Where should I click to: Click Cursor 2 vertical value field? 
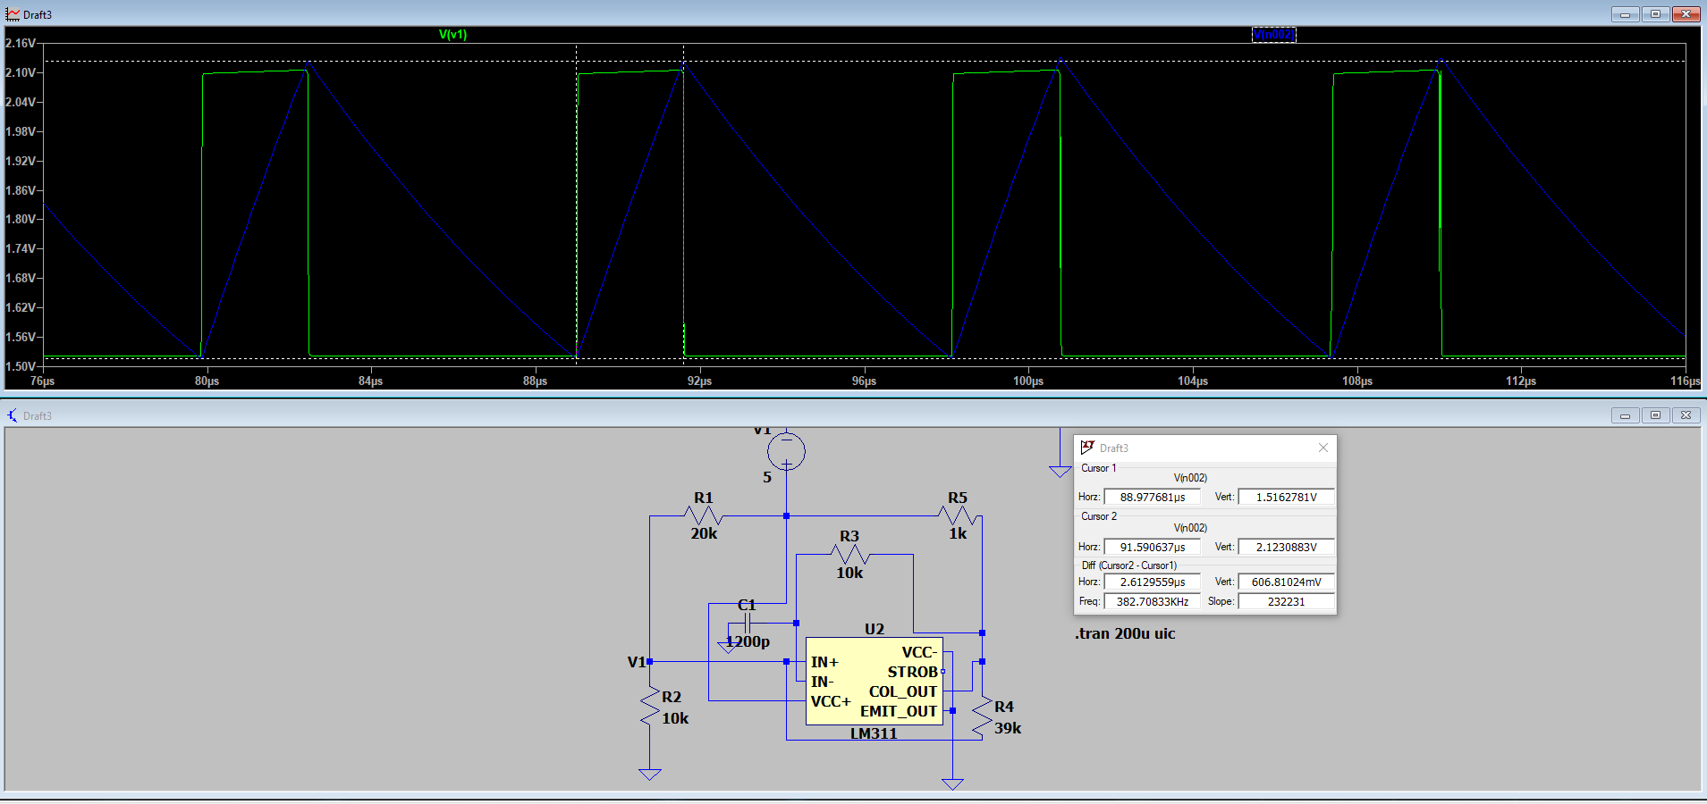pyautogui.click(x=1286, y=547)
